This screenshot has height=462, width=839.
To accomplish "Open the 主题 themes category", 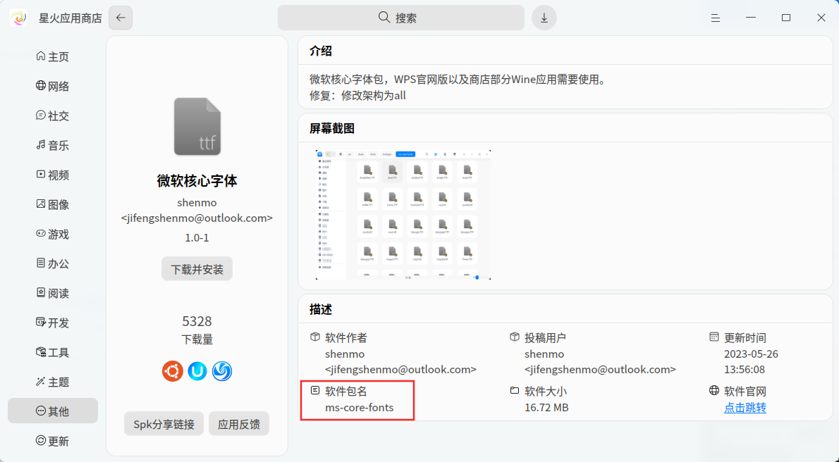I will pyautogui.click(x=52, y=382).
